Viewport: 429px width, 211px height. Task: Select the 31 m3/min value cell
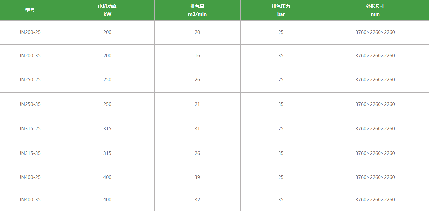(x=197, y=129)
